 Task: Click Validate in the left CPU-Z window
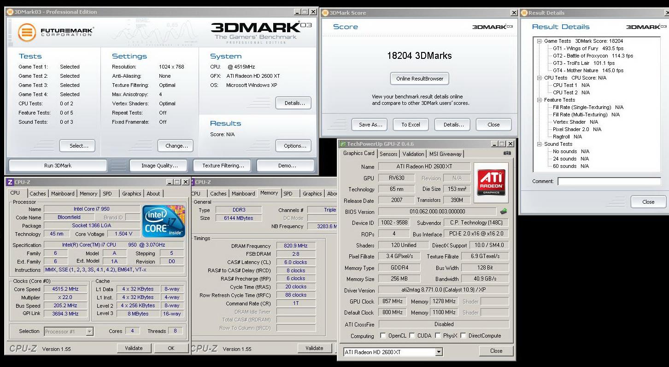(134, 348)
